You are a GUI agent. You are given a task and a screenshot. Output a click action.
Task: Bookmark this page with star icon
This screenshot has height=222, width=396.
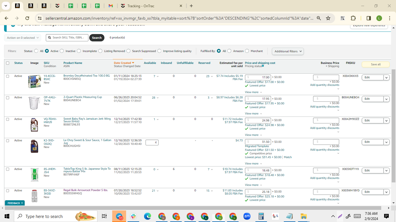pos(328,18)
